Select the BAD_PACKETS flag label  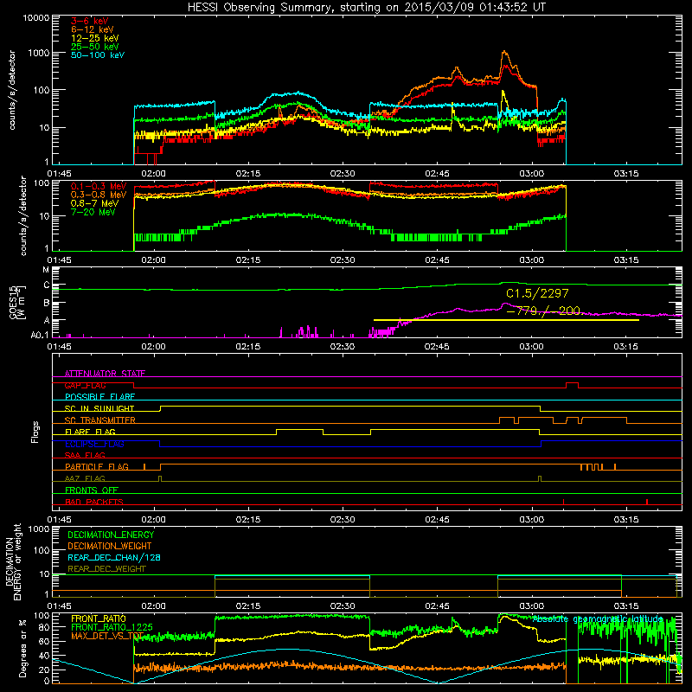tap(94, 502)
